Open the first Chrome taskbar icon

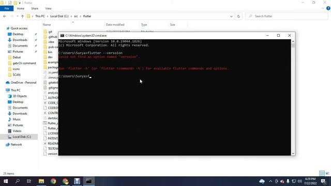[53, 181]
